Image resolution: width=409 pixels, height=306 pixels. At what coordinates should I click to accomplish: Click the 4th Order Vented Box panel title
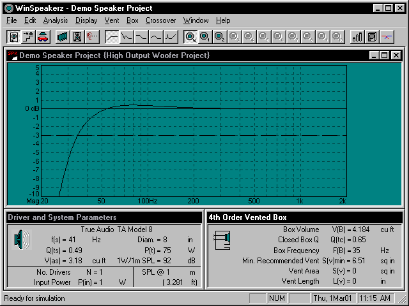[247, 217]
